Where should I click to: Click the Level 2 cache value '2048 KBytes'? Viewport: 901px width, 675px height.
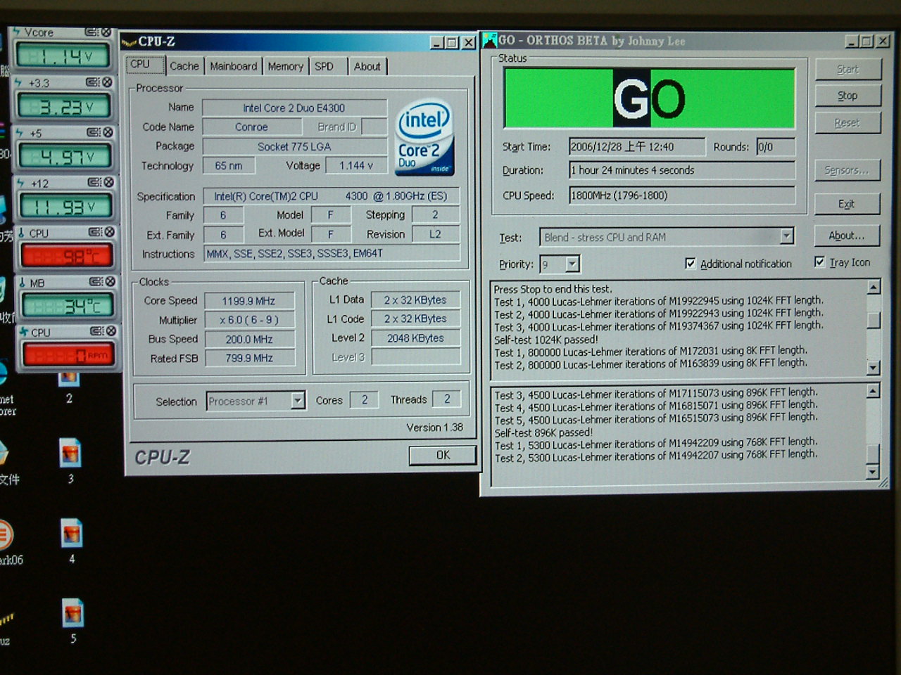pos(415,338)
